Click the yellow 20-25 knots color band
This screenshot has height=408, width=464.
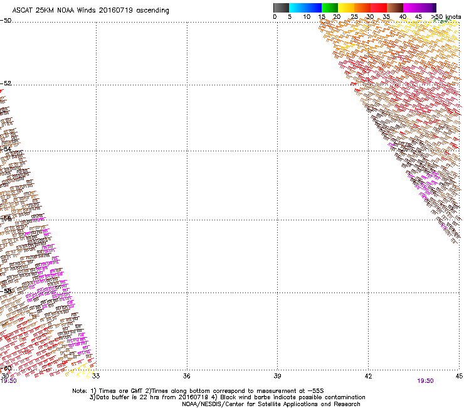346,8
